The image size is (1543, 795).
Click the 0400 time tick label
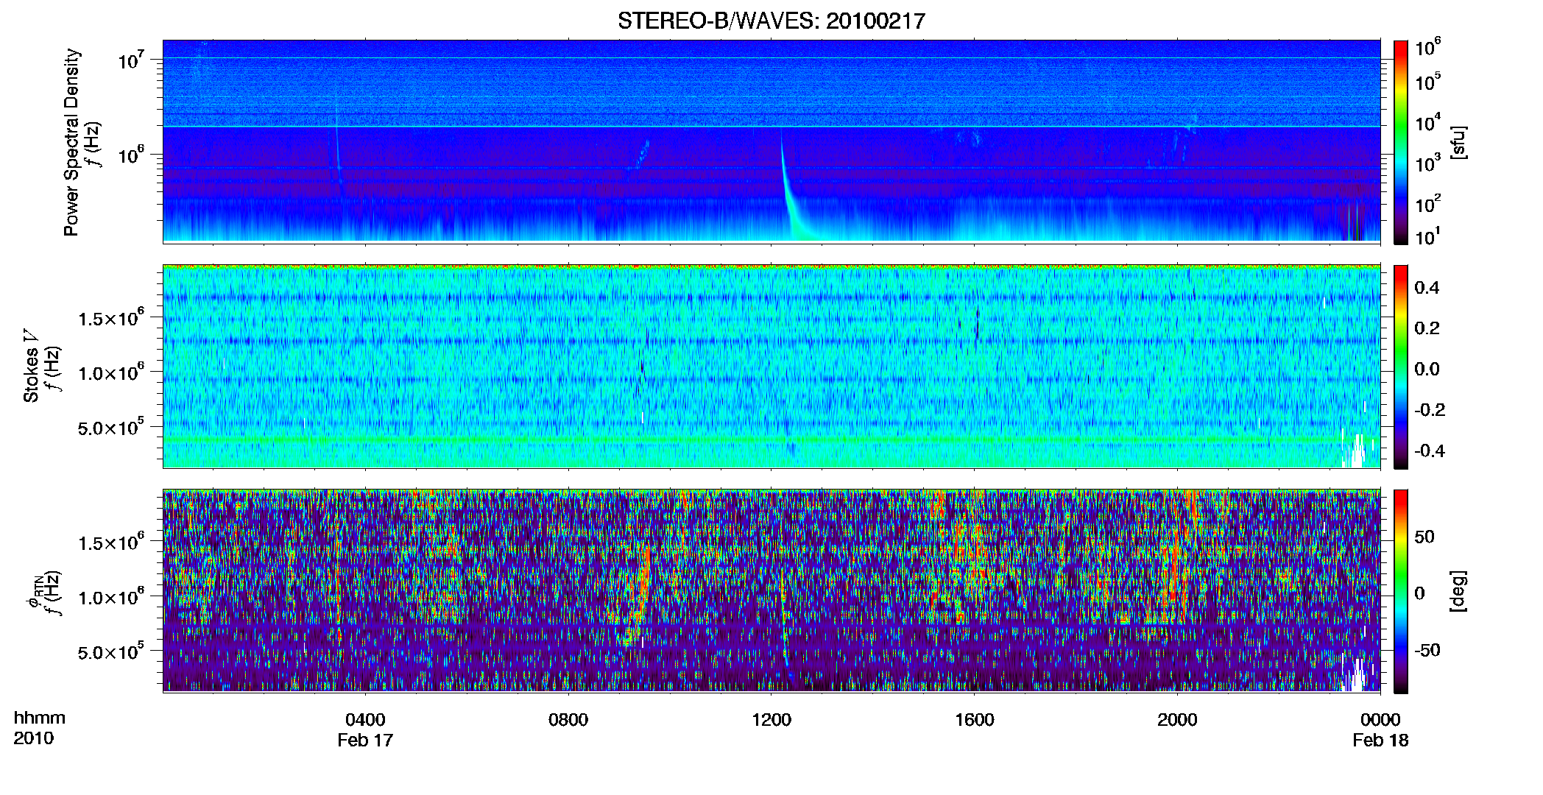(365, 720)
